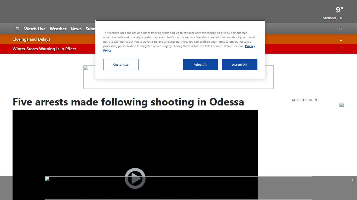Click the broken image icon in the sidebar ad
The image size is (357, 200).
click(342, 105)
